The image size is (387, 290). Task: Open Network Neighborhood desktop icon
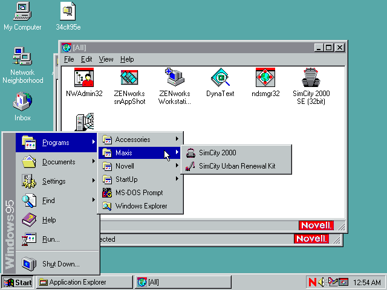pyautogui.click(x=22, y=65)
